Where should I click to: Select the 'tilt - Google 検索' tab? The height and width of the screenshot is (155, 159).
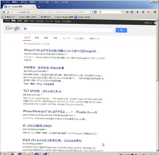coord(19,7)
